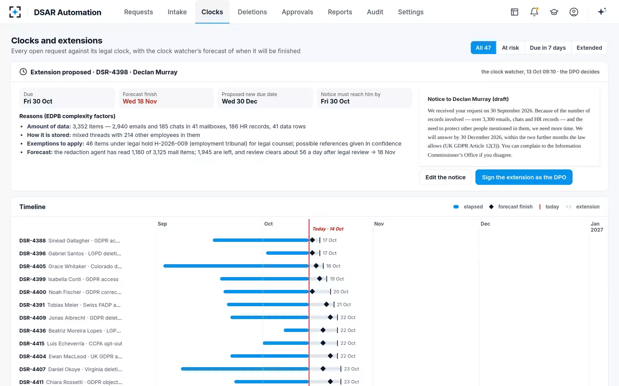Viewport: 619px width, 386px height.
Task: Open notifications bell icon
Action: click(x=534, y=12)
